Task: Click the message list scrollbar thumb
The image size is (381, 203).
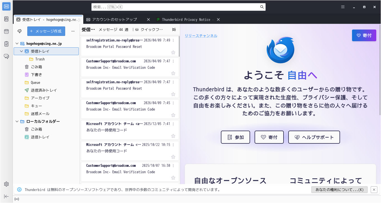Action: [x=179, y=47]
